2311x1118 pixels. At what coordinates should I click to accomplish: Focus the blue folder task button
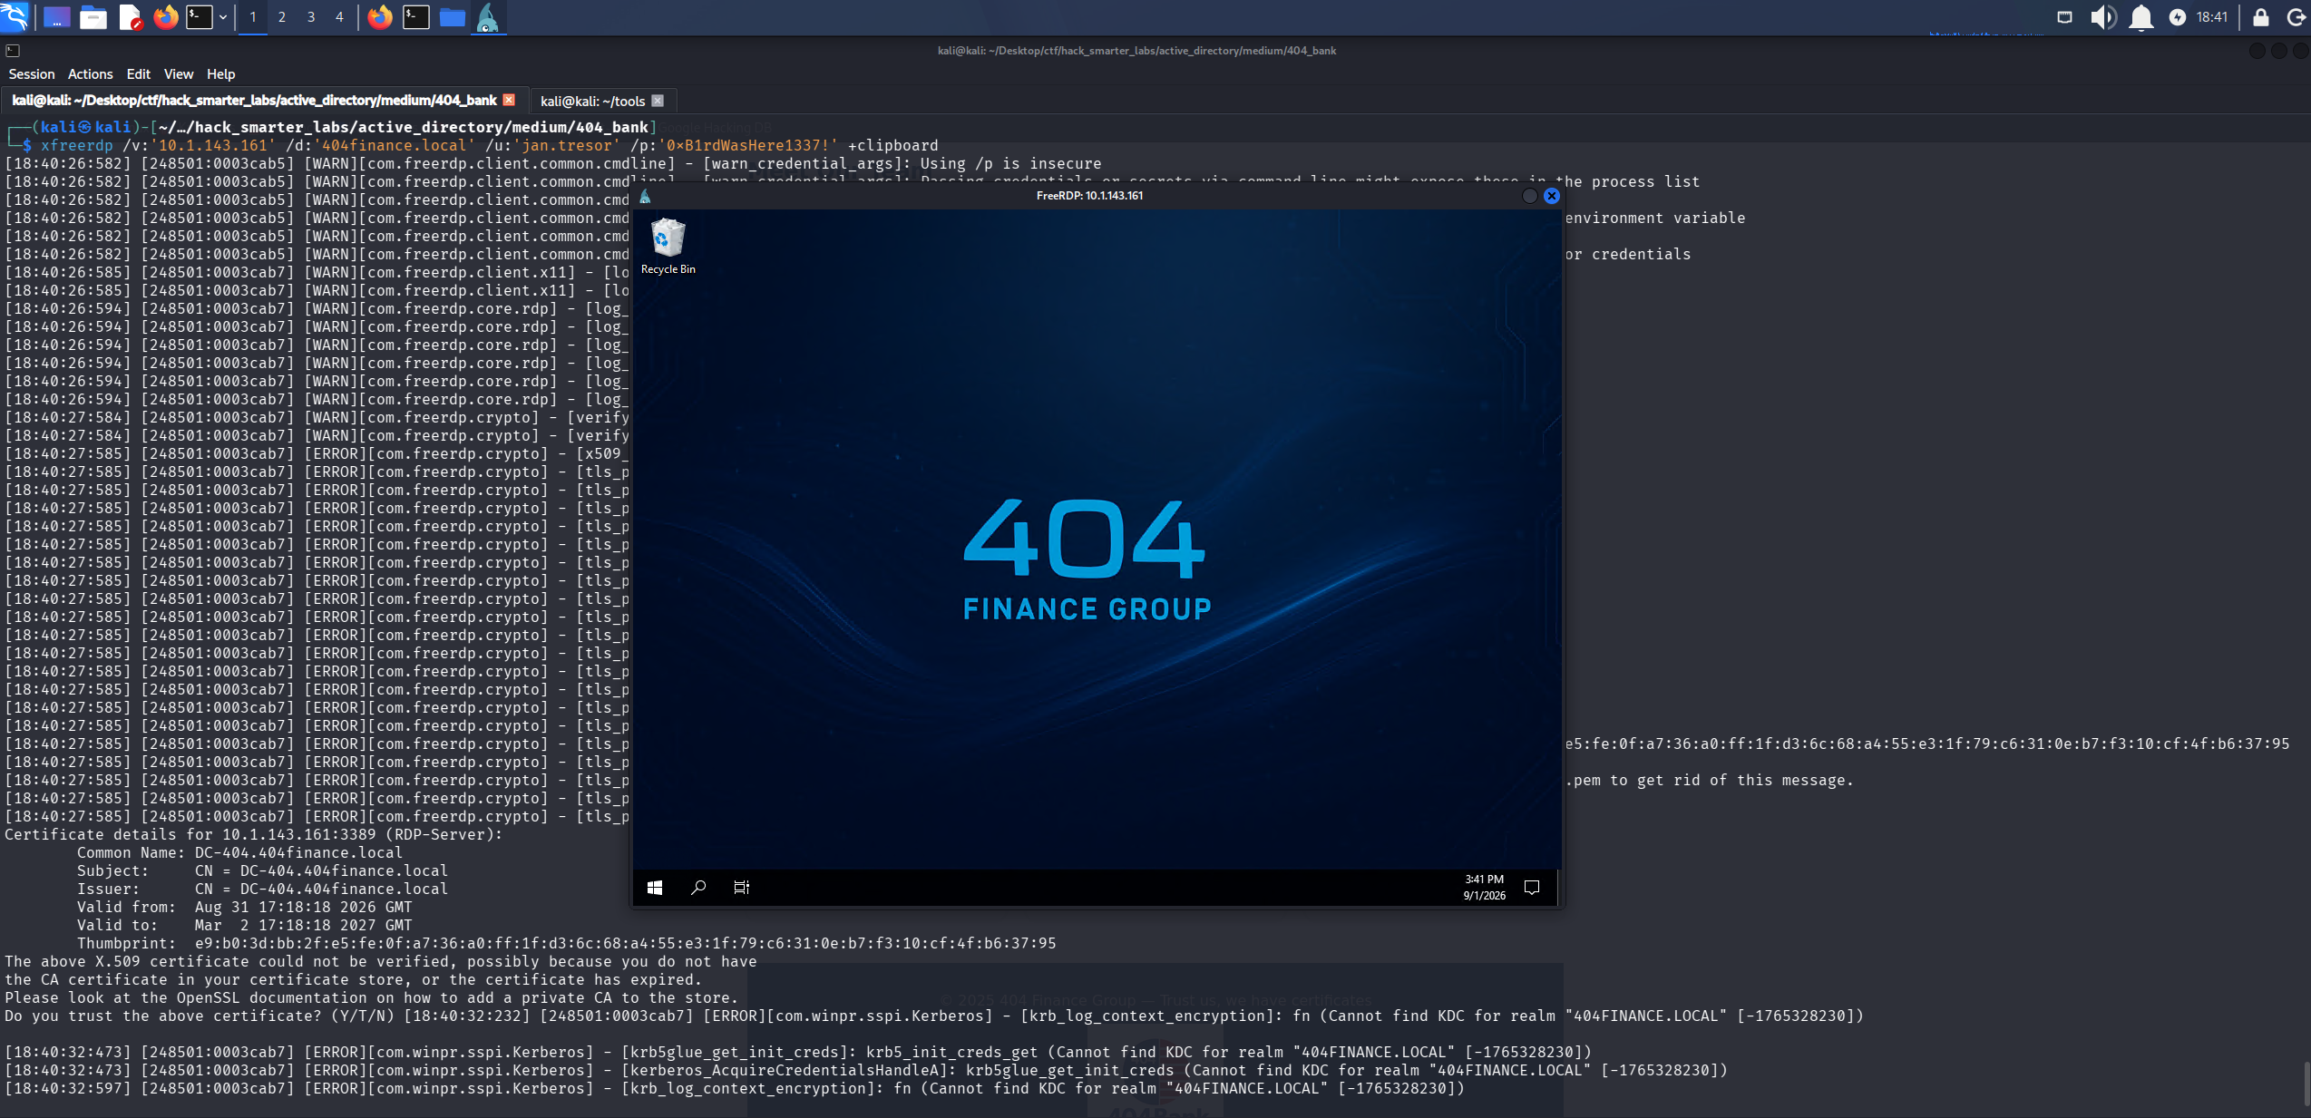[x=452, y=17]
